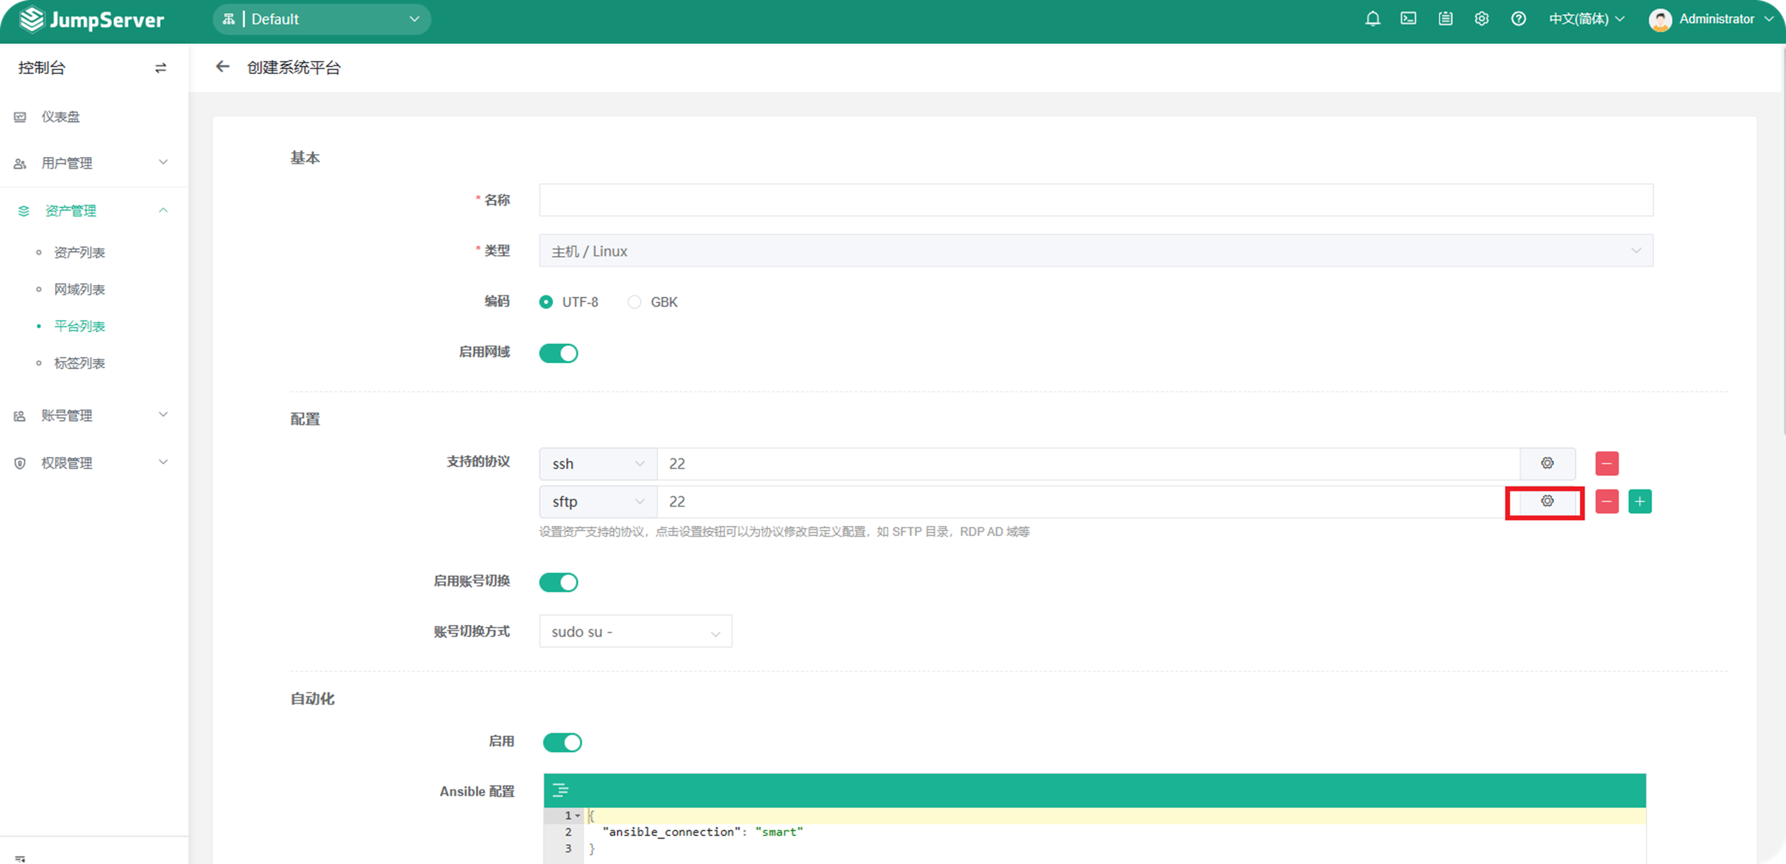The height and width of the screenshot is (864, 1786).
Task: Open the sudo su - dropdown
Action: tap(635, 632)
